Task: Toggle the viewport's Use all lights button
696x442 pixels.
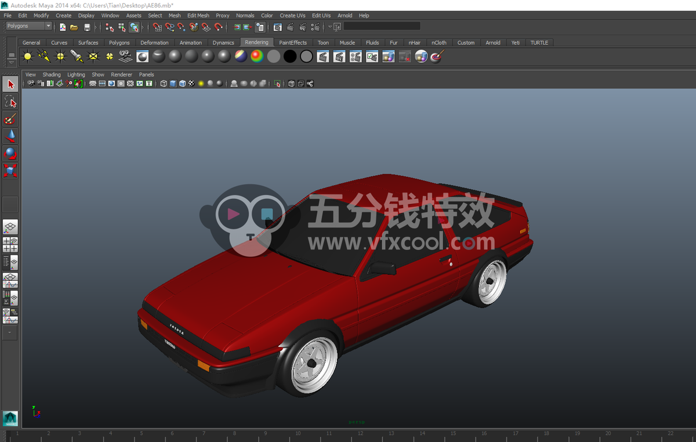Action: pyautogui.click(x=201, y=84)
